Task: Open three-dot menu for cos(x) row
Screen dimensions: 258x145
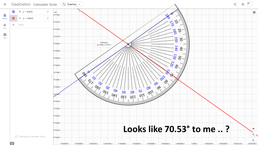Action: point(48,18)
